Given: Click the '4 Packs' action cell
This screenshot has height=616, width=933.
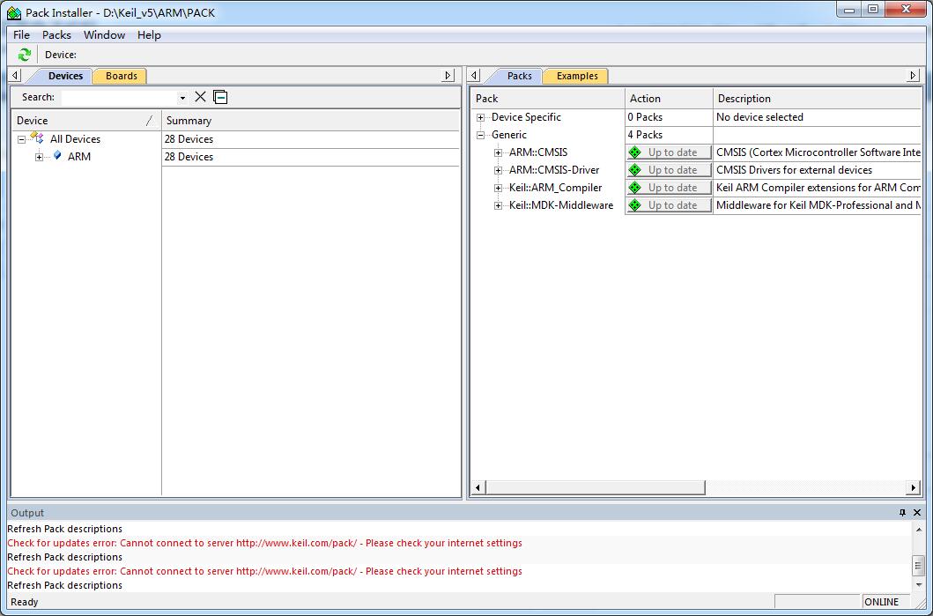Looking at the screenshot, I should (x=645, y=135).
